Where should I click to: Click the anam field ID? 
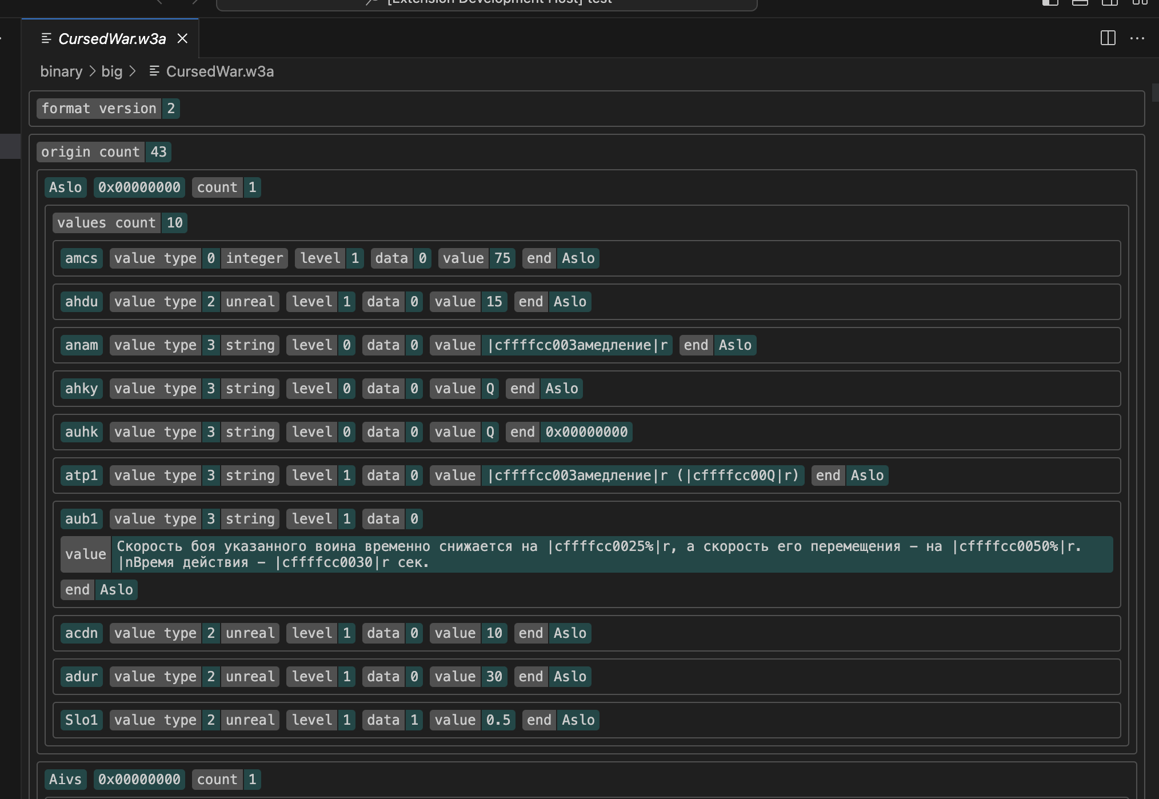coord(82,345)
